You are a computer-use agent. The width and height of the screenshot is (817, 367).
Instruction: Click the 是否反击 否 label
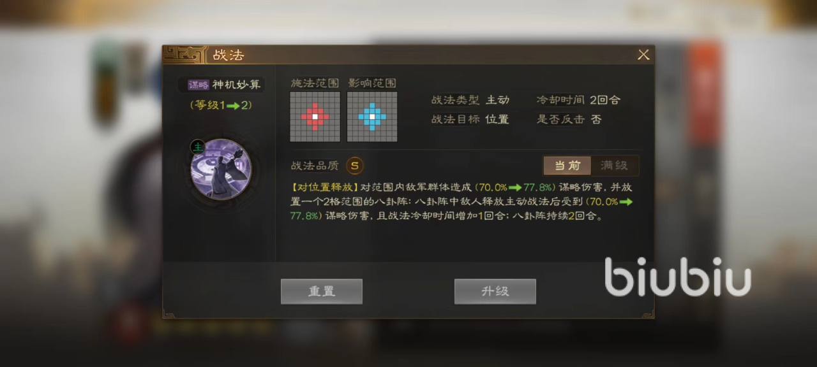(569, 119)
